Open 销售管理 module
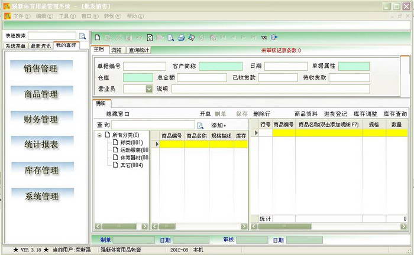Viewport: 414px width, 255px height. click(x=40, y=68)
